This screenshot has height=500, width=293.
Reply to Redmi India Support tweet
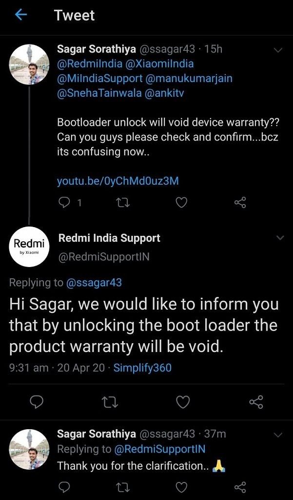pyautogui.click(x=37, y=402)
